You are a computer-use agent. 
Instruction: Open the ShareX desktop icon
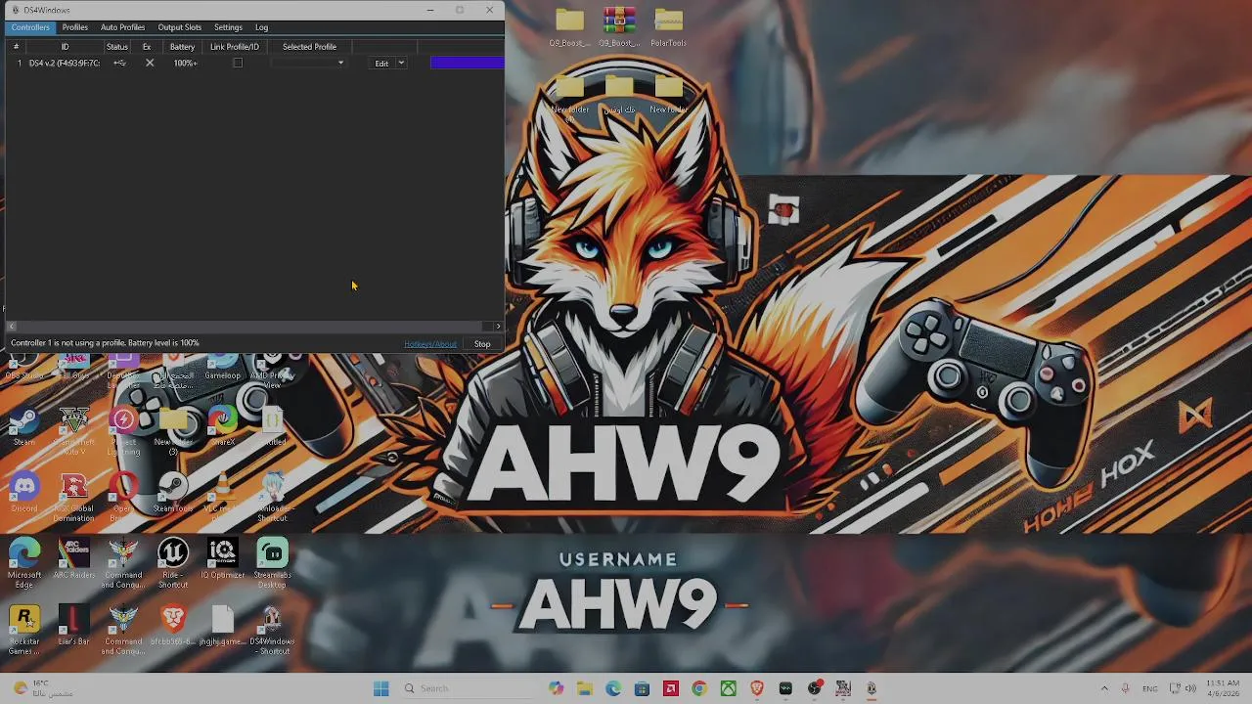223,426
